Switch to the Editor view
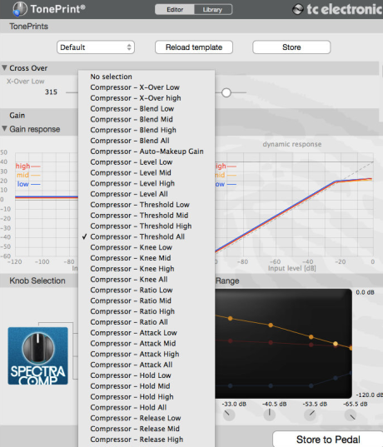Screen dimensions: 383x447 [x=175, y=9]
